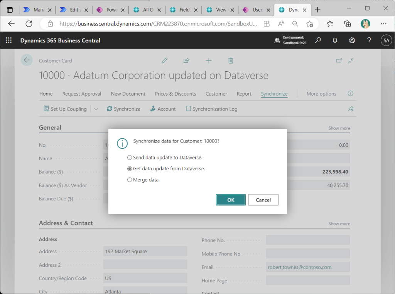Open browser Settings and more menu
This screenshot has width=395, height=294.
(x=383, y=24)
